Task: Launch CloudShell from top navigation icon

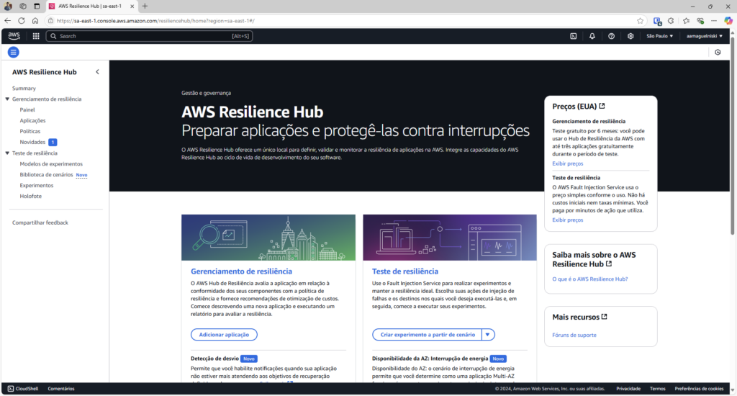Action: pyautogui.click(x=574, y=36)
